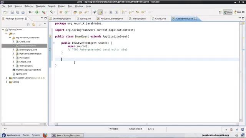This screenshot has width=246, height=138.
Task: Open the Navigate menu
Action: 41,6
